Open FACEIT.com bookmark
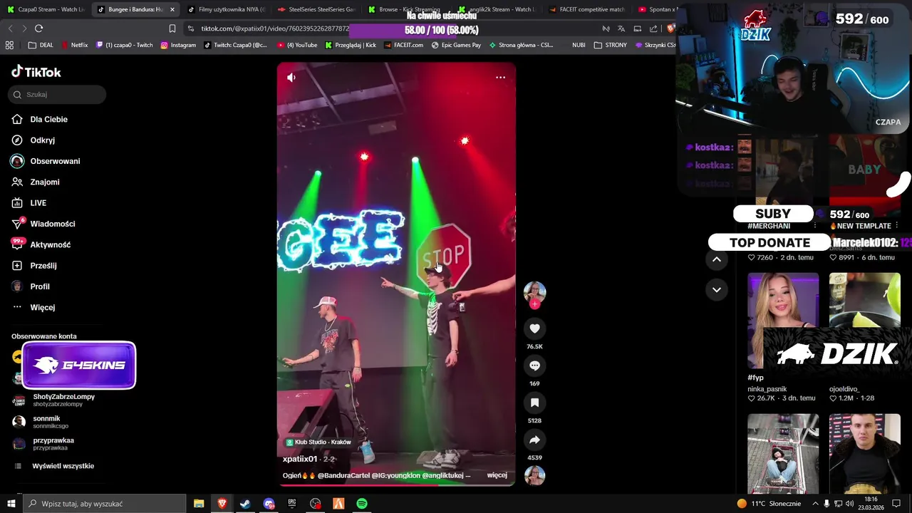The image size is (912, 513). coord(403,45)
